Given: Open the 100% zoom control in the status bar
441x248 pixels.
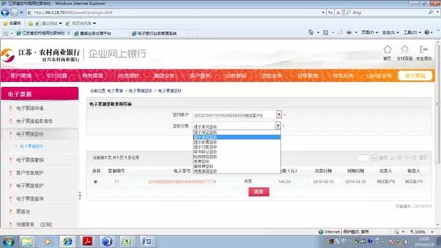Looking at the screenshot, I should pyautogui.click(x=421, y=232).
